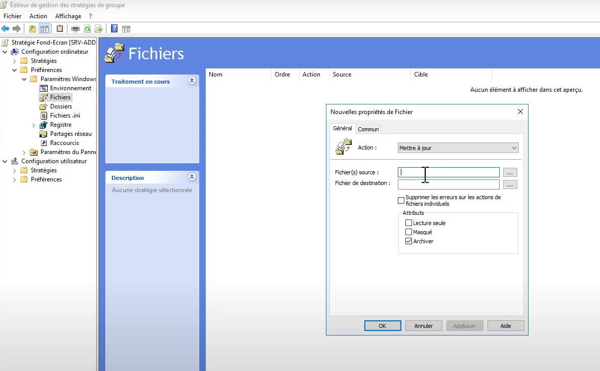
Task: Browse for Fichier de destination ... button
Action: [510, 184]
